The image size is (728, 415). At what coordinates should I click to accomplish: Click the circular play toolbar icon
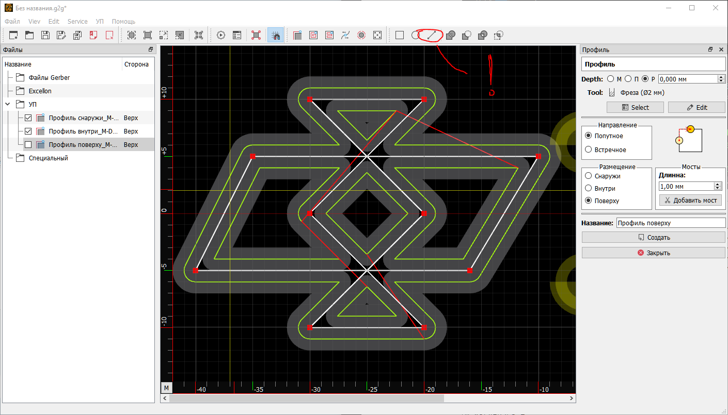(x=221, y=35)
